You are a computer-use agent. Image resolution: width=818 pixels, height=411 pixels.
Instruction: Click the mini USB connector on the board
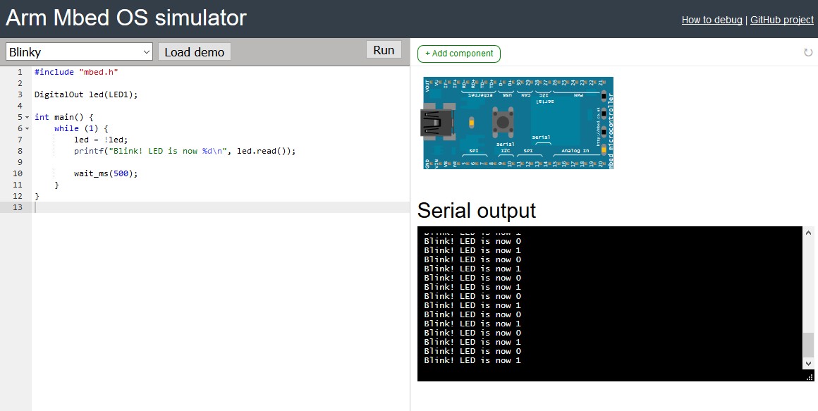tap(434, 123)
